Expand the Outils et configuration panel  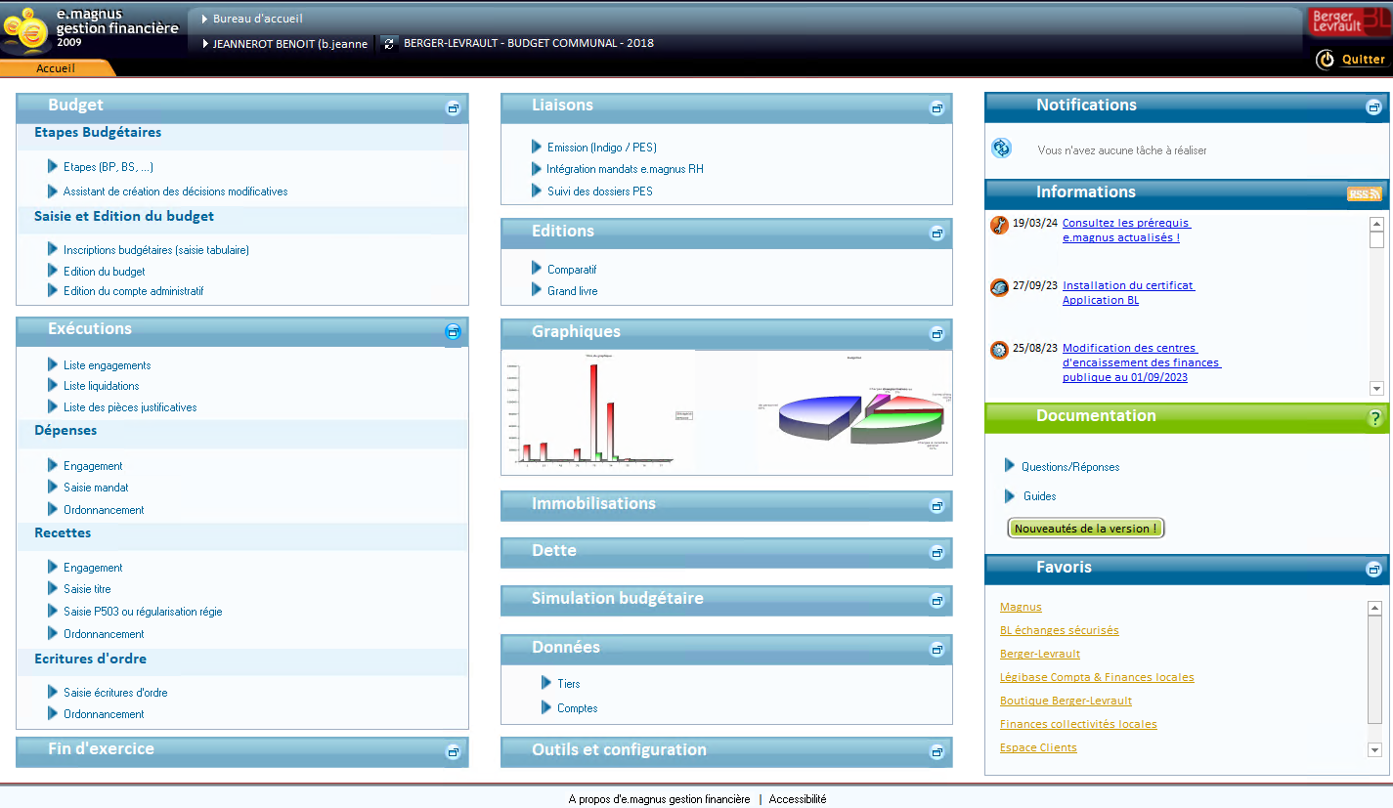(936, 752)
